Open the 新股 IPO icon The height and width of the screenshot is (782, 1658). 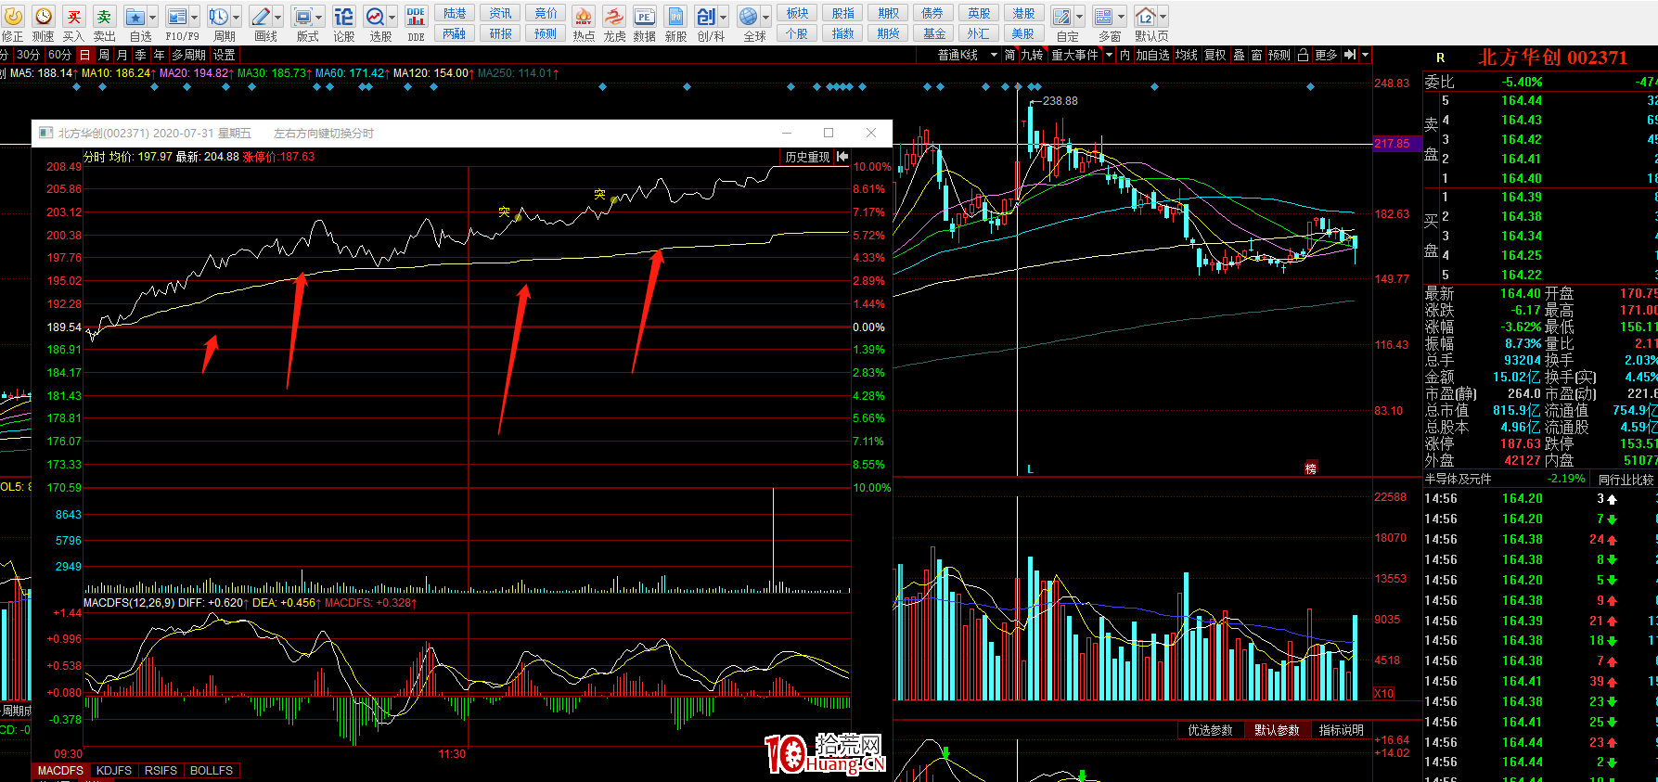675,17
